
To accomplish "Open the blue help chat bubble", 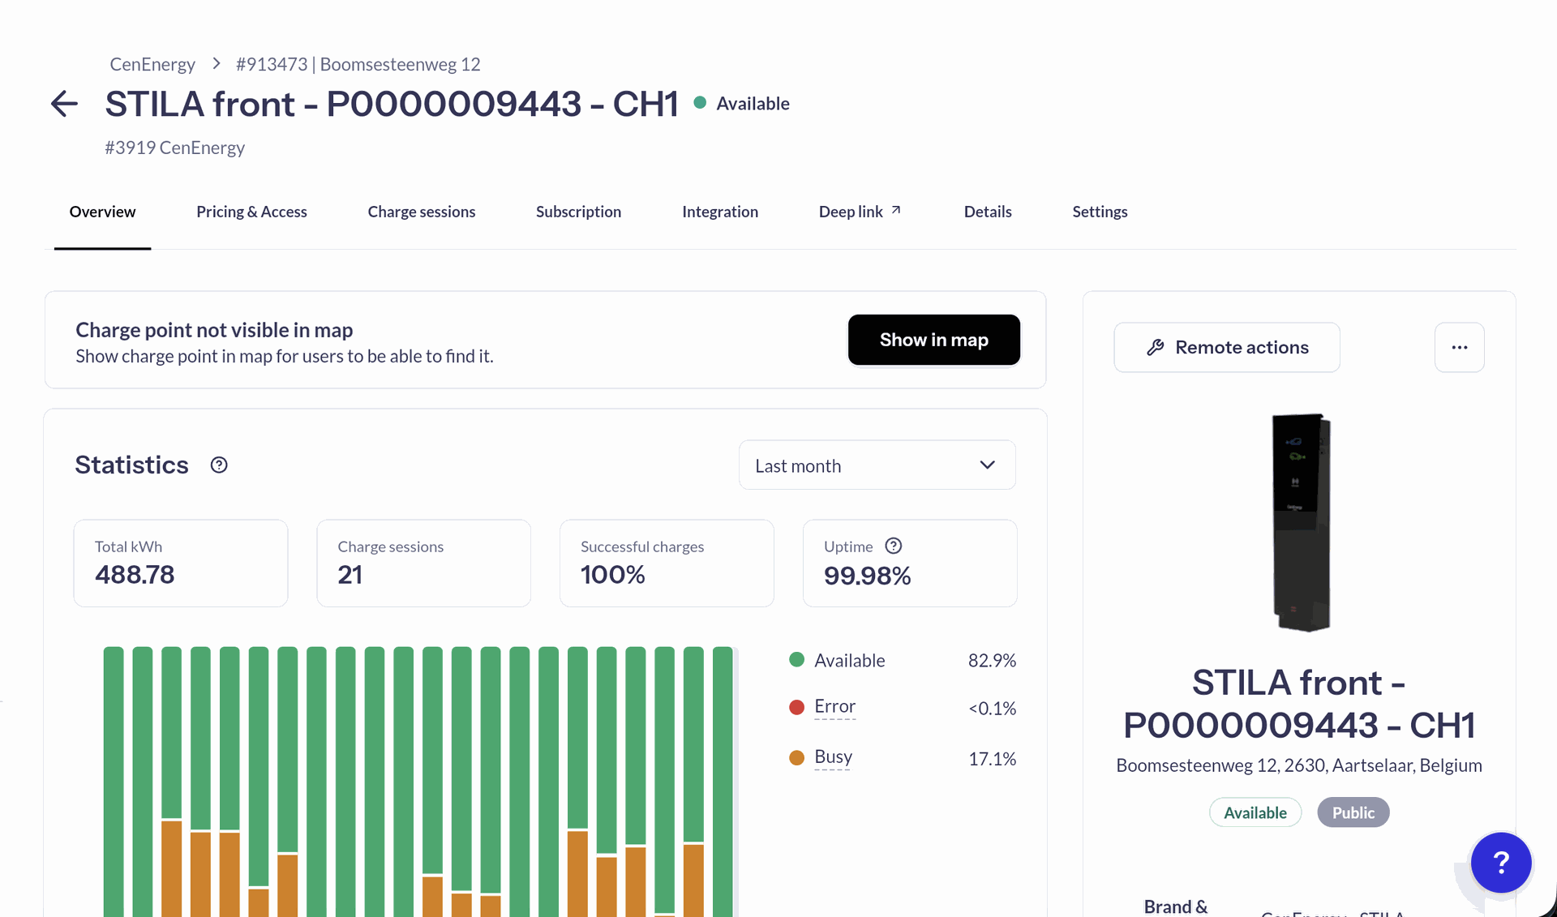I will click(x=1500, y=863).
